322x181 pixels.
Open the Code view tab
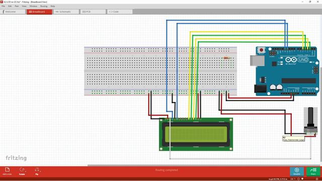point(120,12)
